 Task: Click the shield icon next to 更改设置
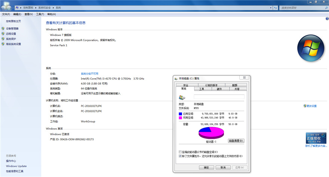305,106
